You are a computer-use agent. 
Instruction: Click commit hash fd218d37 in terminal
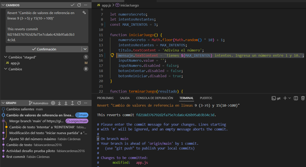(175, 115)
